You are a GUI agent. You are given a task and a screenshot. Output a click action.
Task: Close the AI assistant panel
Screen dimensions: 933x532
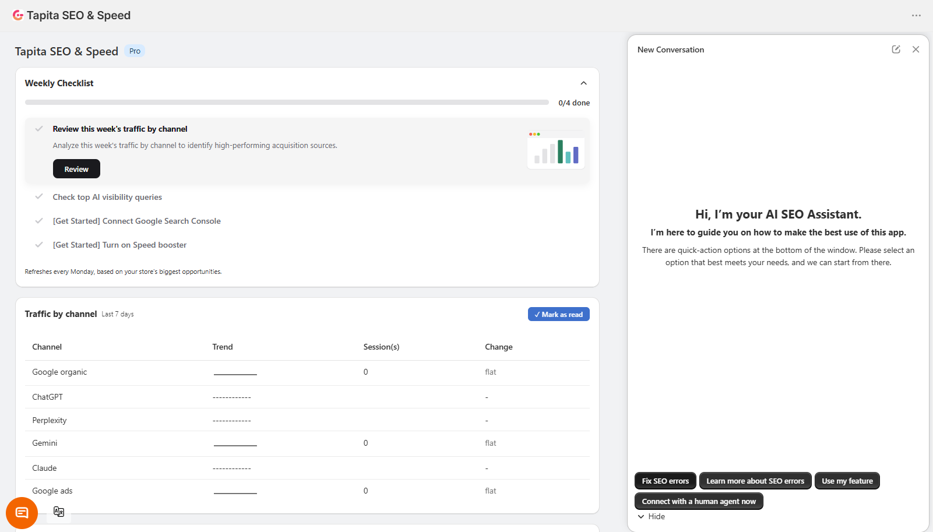coord(916,50)
